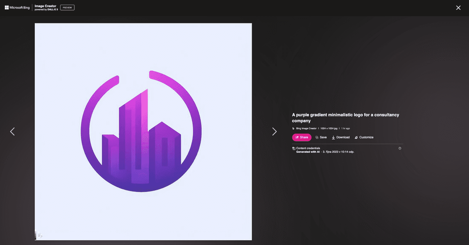Screen dimensions: 469x245
Task: Click the Generated with AI text
Action: click(308, 152)
